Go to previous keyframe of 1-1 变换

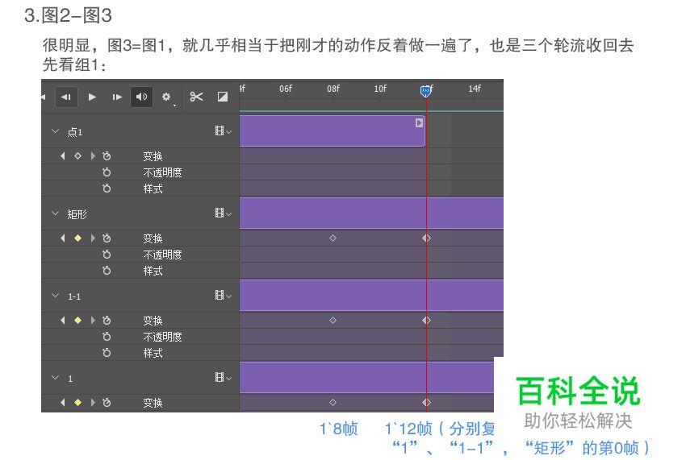[63, 320]
